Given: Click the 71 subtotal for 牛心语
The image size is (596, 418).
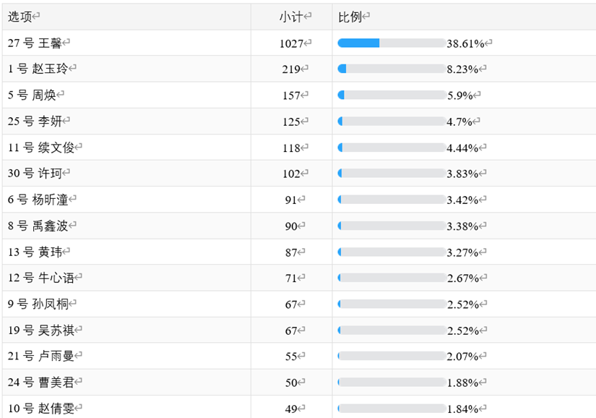Looking at the screenshot, I should tap(292, 278).
